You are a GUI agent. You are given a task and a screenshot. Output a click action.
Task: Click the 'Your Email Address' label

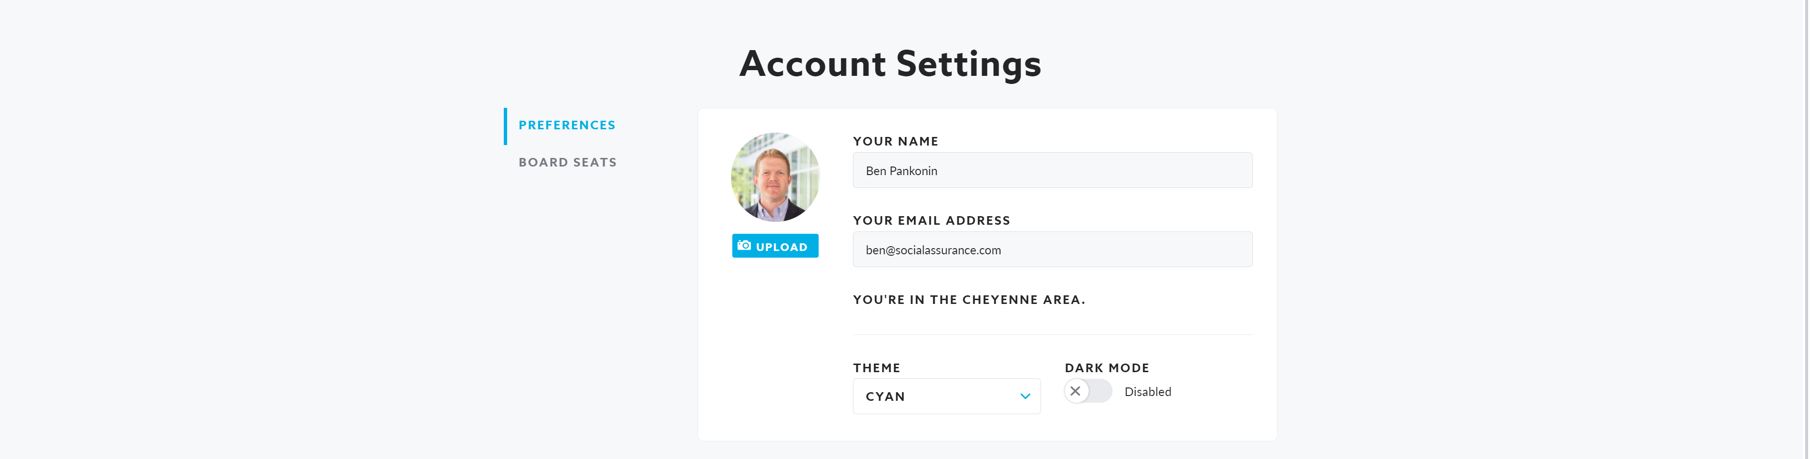tap(931, 221)
